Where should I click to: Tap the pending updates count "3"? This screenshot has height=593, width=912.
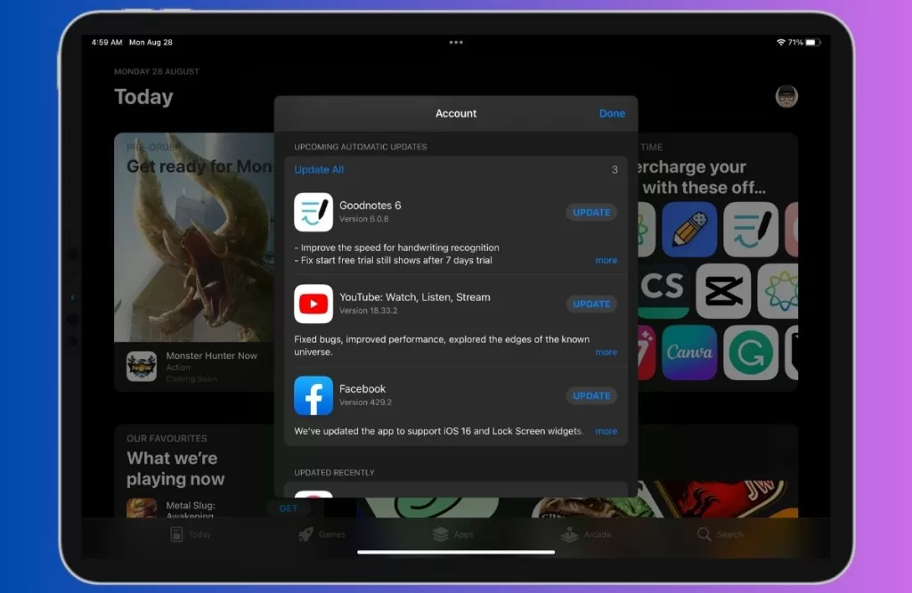[x=615, y=170]
